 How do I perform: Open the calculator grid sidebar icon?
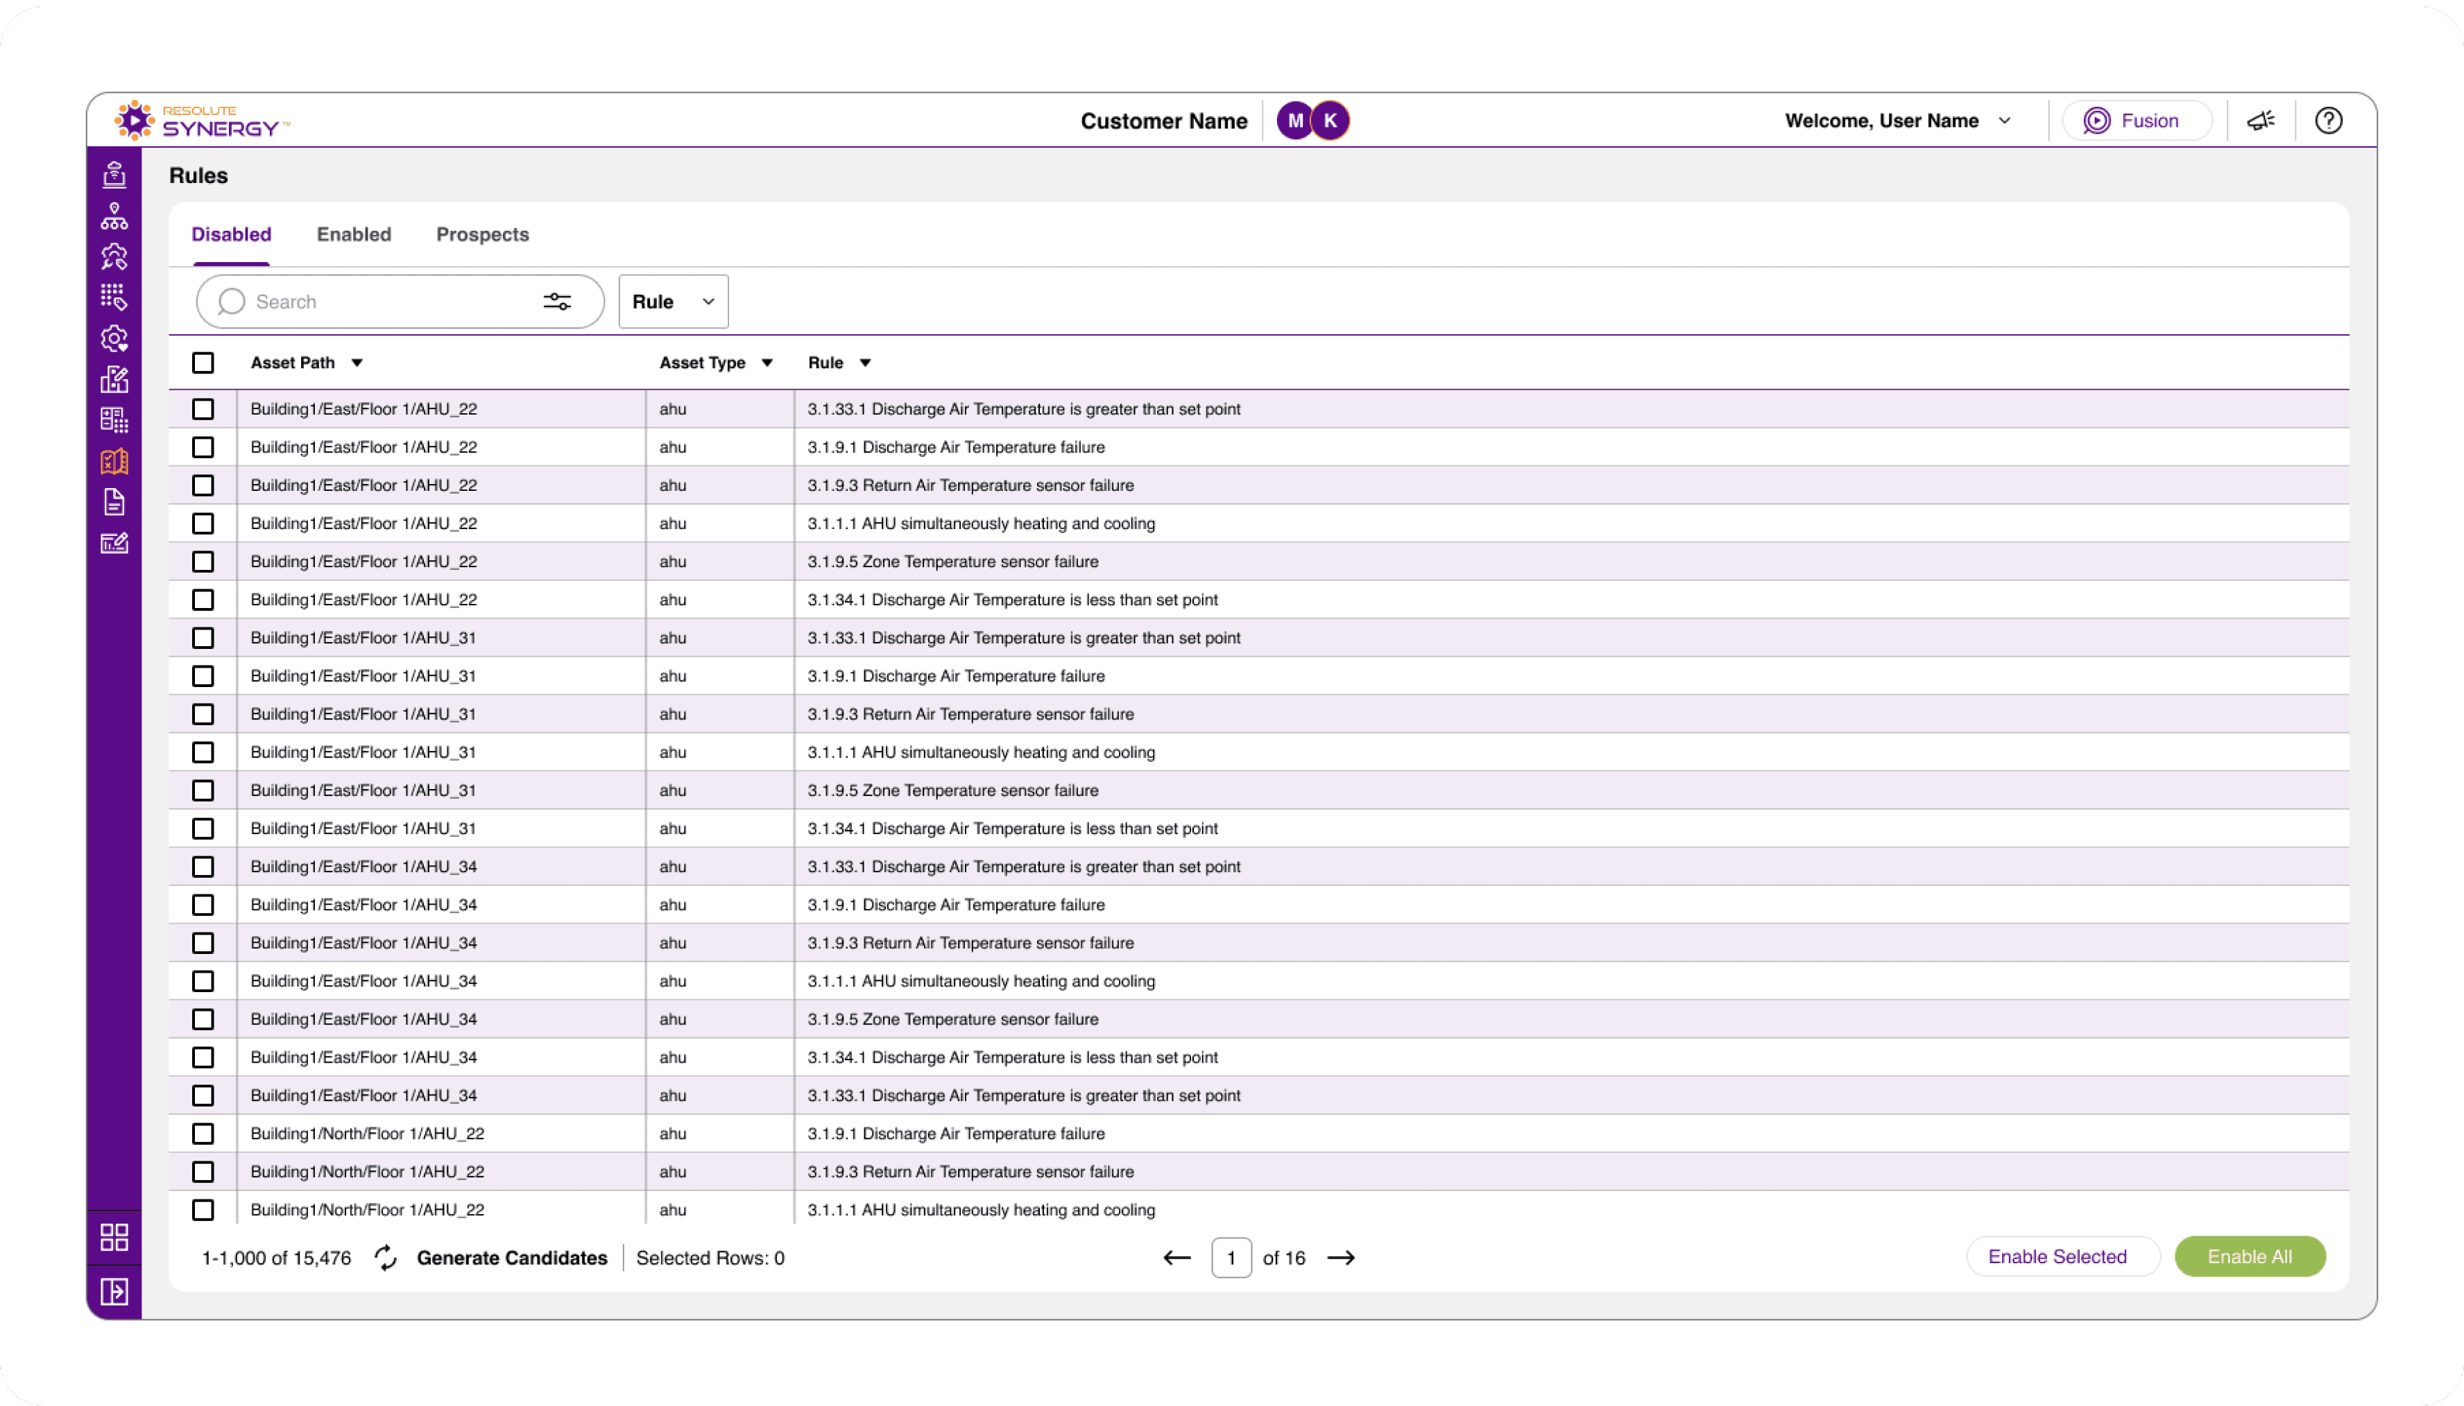pyautogui.click(x=114, y=420)
